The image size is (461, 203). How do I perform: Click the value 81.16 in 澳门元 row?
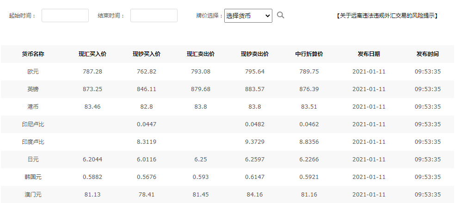pos(309,195)
